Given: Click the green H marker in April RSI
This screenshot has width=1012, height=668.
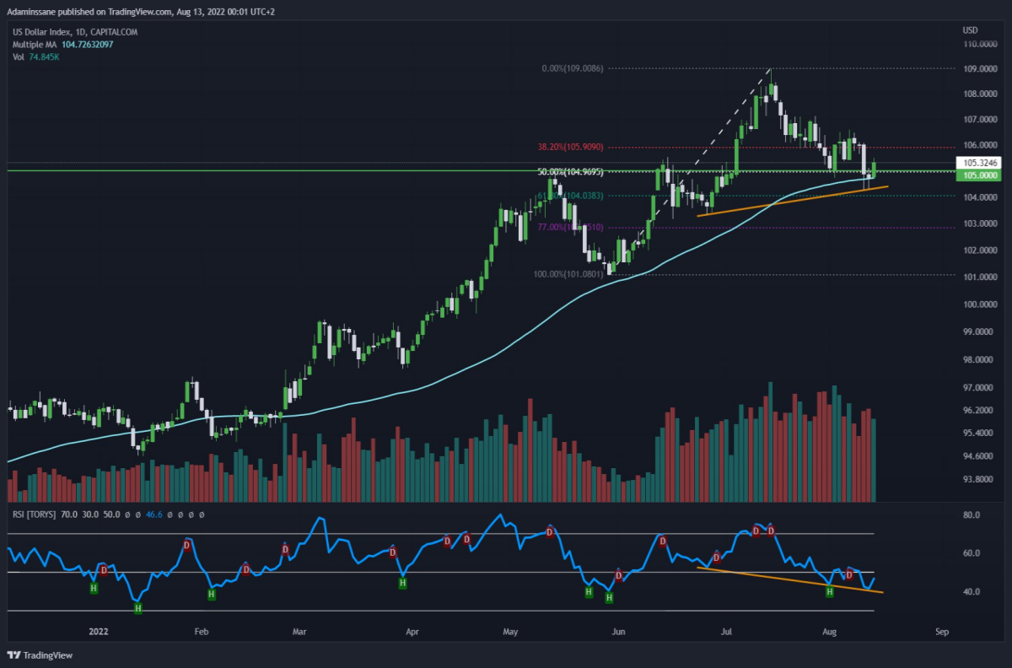Looking at the screenshot, I should coord(402,582).
